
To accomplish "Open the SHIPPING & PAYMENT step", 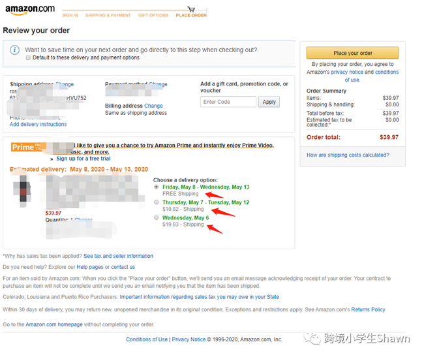I will click(x=108, y=15).
